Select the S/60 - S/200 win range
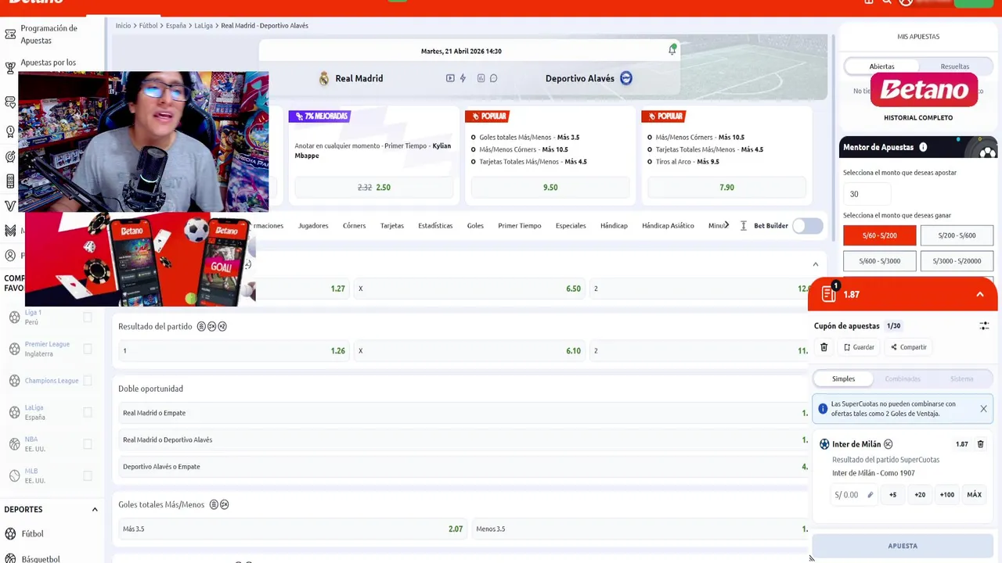Image resolution: width=1002 pixels, height=563 pixels. (879, 235)
